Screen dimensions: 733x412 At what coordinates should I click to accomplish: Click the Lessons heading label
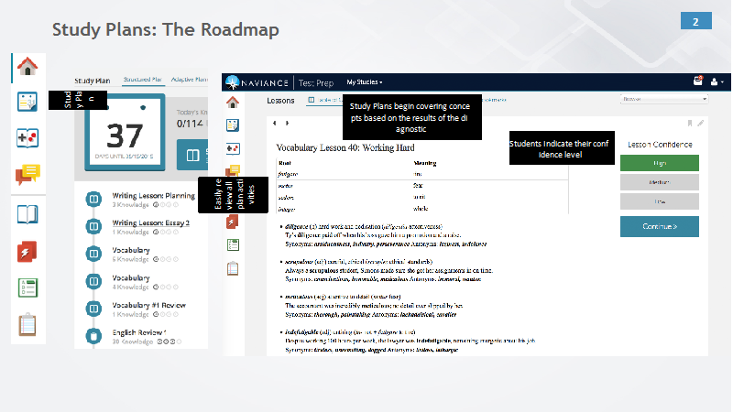280,101
